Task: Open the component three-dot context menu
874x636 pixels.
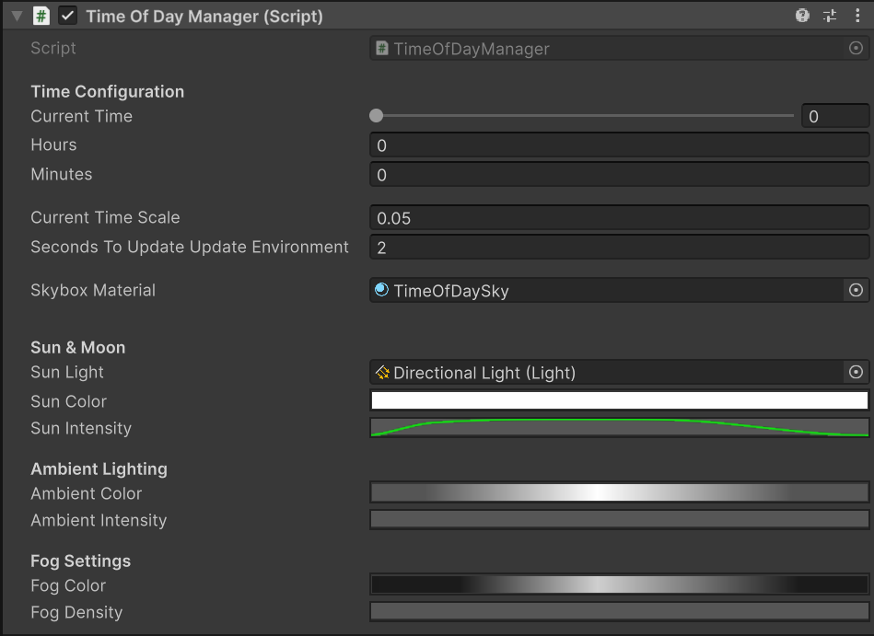Action: pyautogui.click(x=857, y=16)
